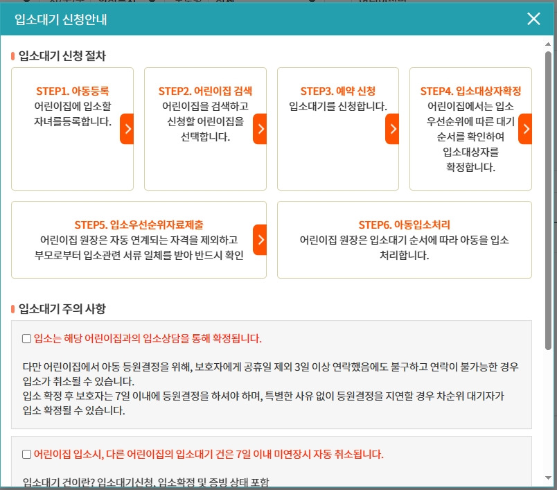The width and height of the screenshot is (557, 490).
Task: Click the arrow icon on STEP5 입소우선순위자료제출 card
Action: 260,240
